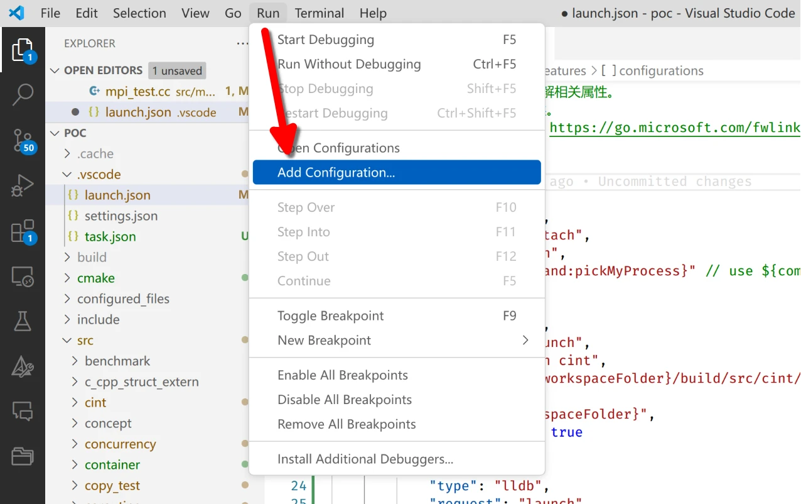Choose Run Without Debugging
The height and width of the screenshot is (504, 801).
397,64
